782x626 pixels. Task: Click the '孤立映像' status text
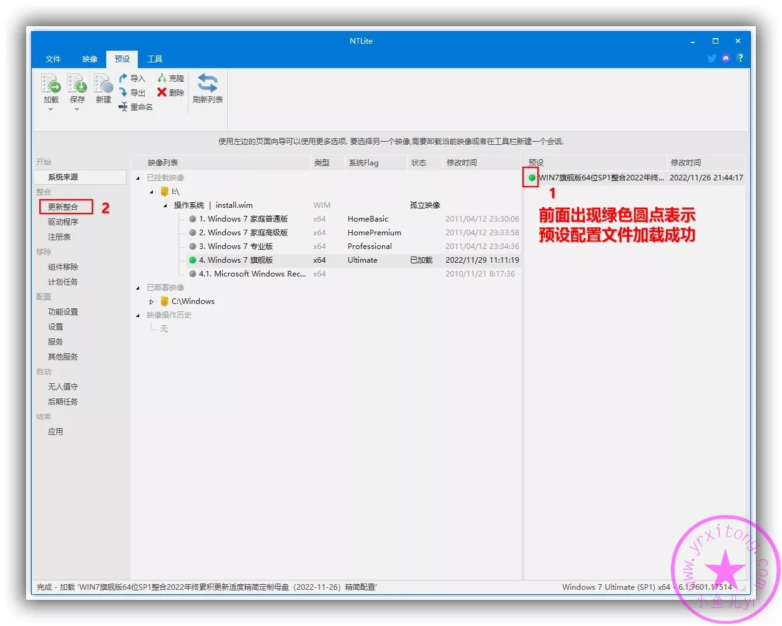pos(425,205)
